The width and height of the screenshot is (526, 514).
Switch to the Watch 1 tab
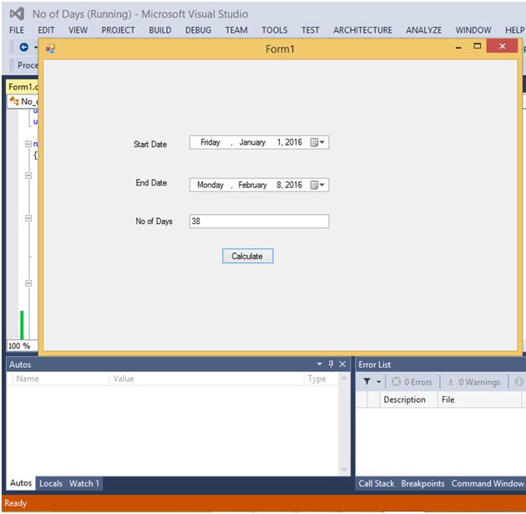pyautogui.click(x=84, y=483)
